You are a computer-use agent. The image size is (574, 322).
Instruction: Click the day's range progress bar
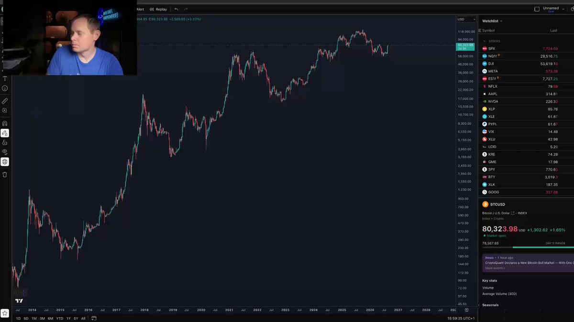(528, 248)
